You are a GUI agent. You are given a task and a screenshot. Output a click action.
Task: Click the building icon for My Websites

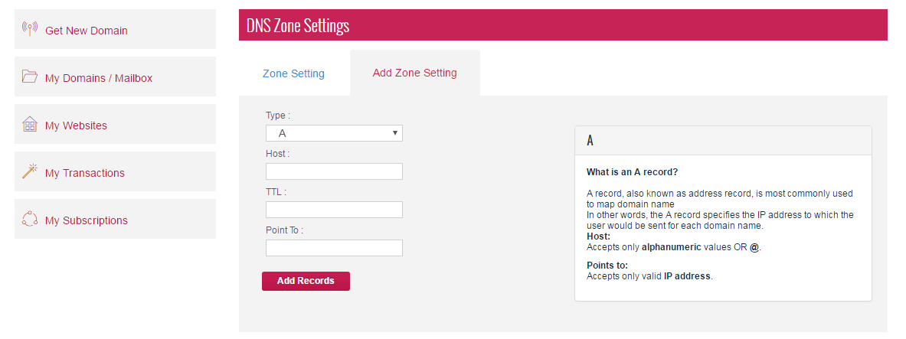pyautogui.click(x=30, y=125)
